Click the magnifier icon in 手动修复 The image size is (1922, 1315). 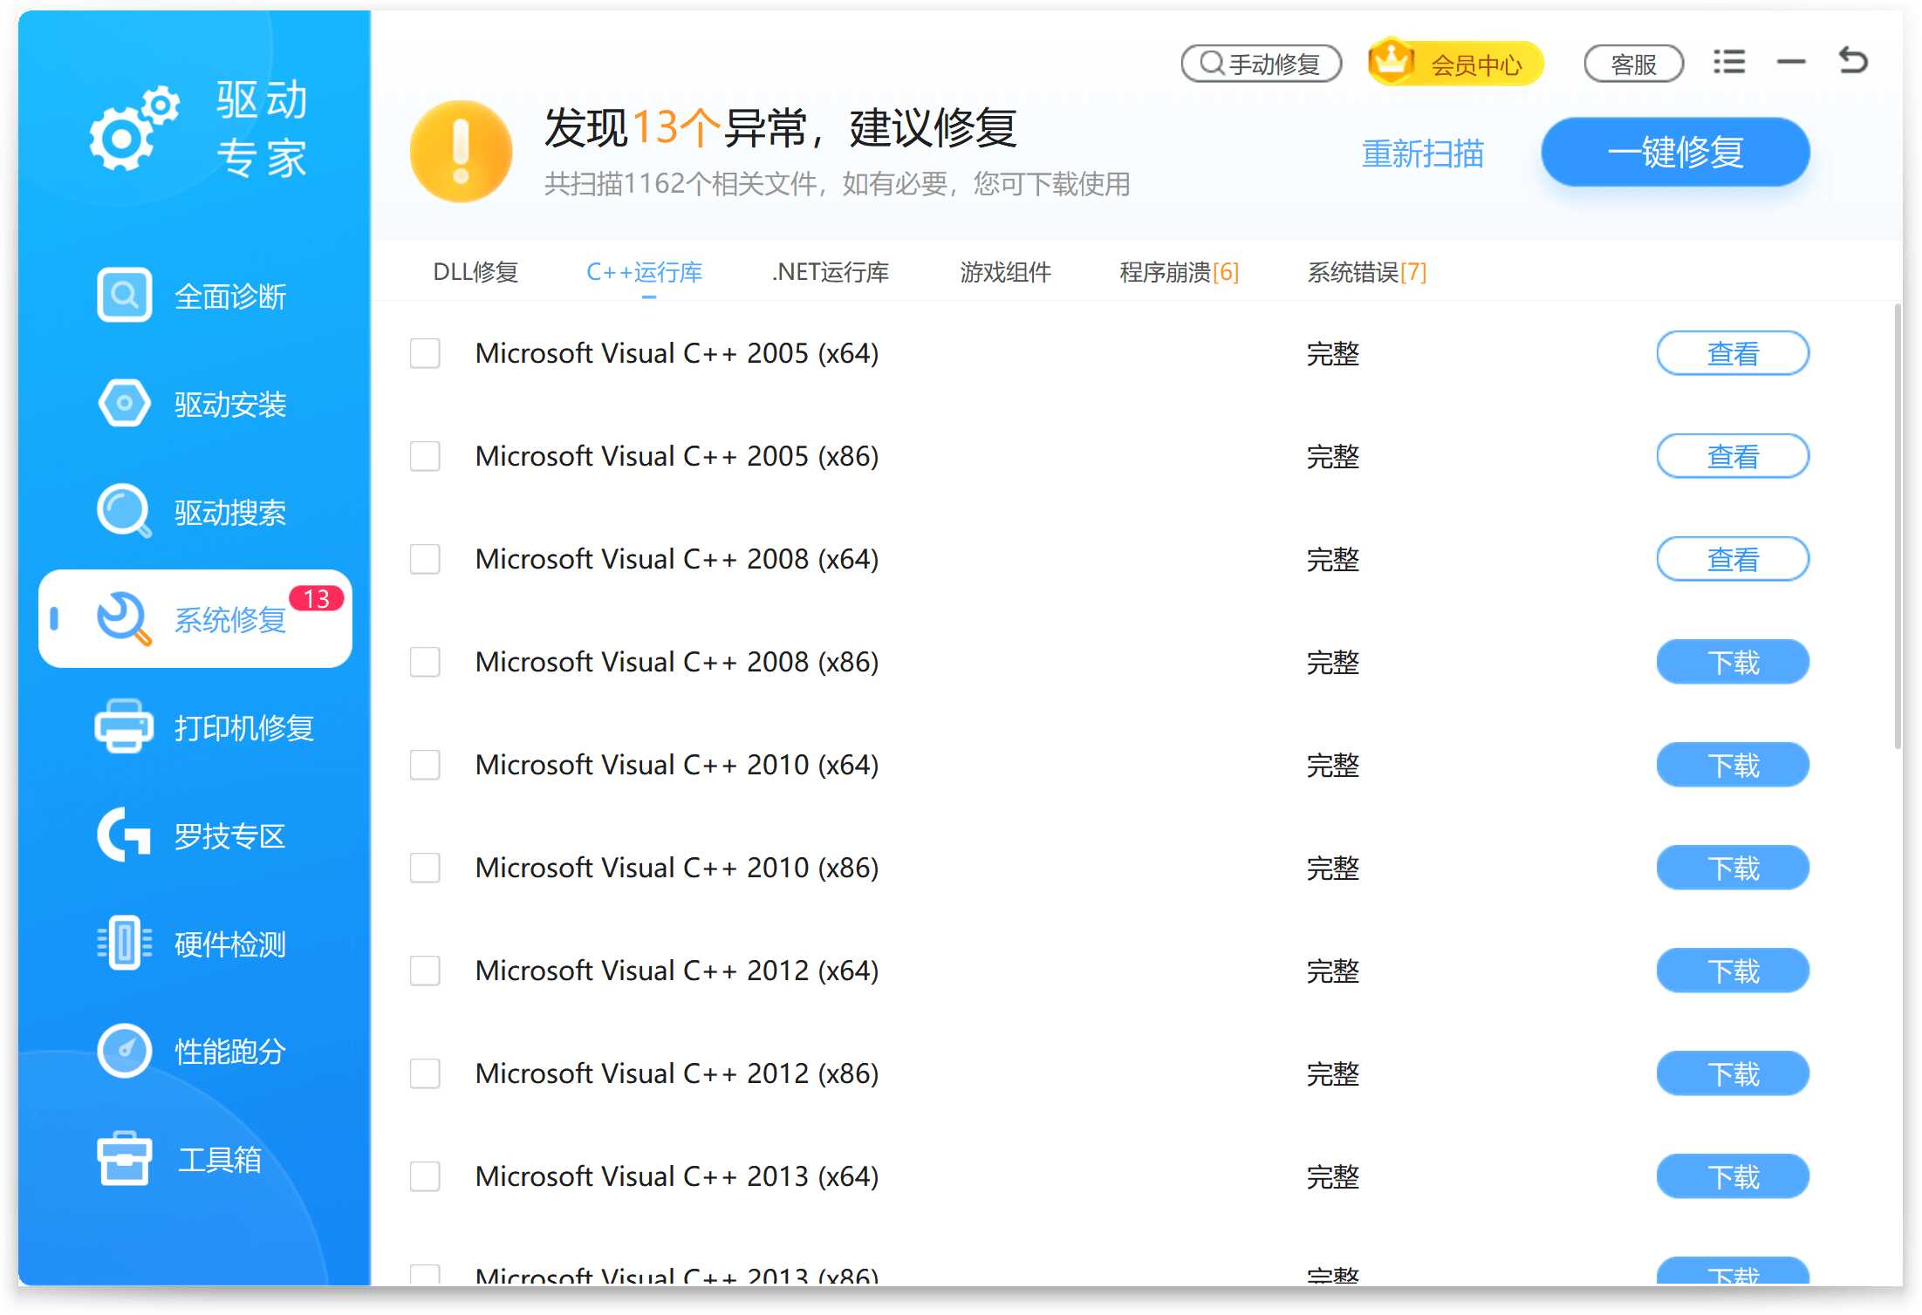[1212, 63]
